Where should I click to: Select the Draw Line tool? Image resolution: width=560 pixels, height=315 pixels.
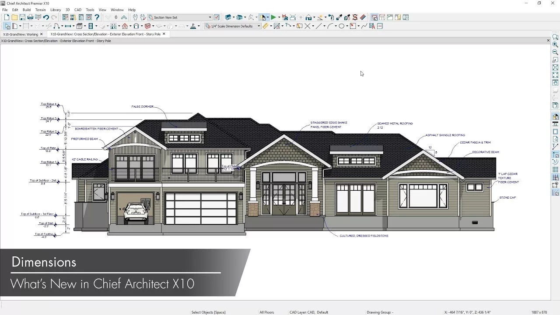318,26
